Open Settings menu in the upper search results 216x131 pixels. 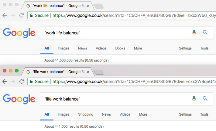click(x=185, y=48)
